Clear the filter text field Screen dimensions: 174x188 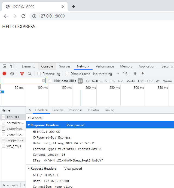tap(43, 80)
